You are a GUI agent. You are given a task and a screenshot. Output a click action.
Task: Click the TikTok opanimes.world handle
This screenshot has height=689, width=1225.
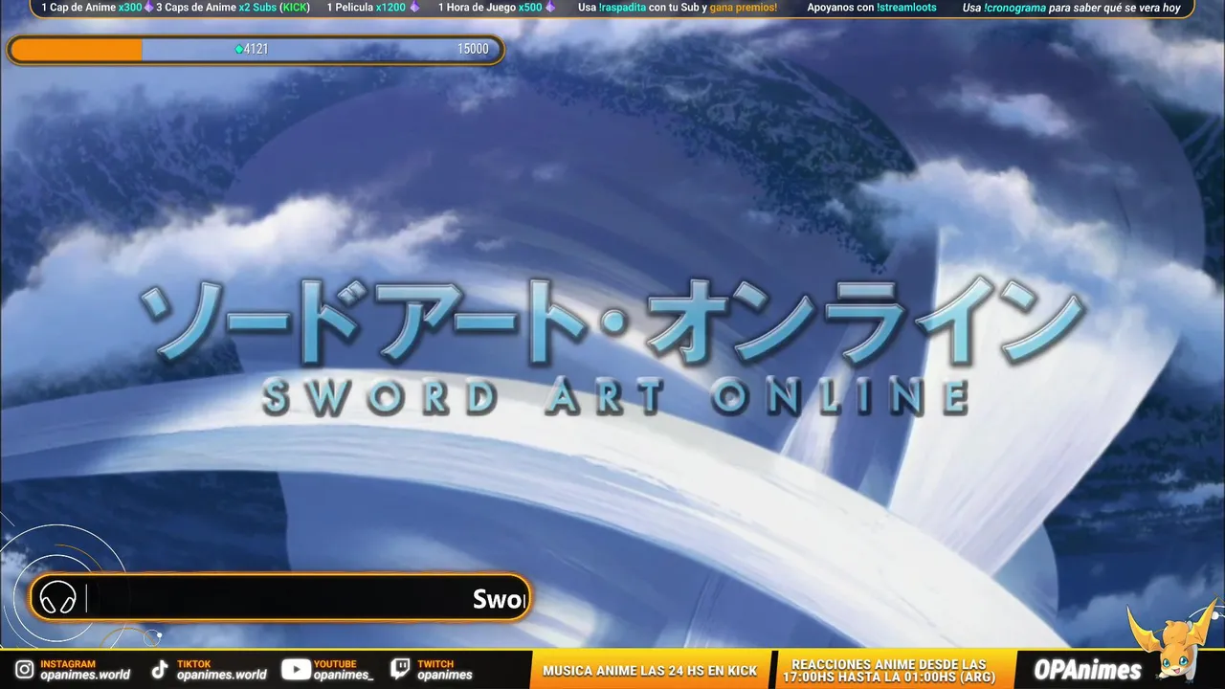coord(222,675)
